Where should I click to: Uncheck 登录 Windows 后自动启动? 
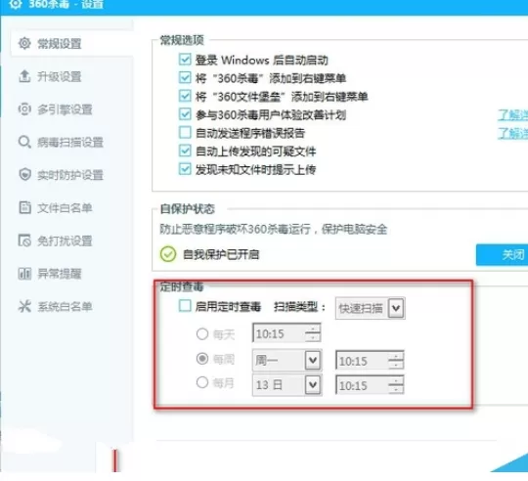point(185,60)
